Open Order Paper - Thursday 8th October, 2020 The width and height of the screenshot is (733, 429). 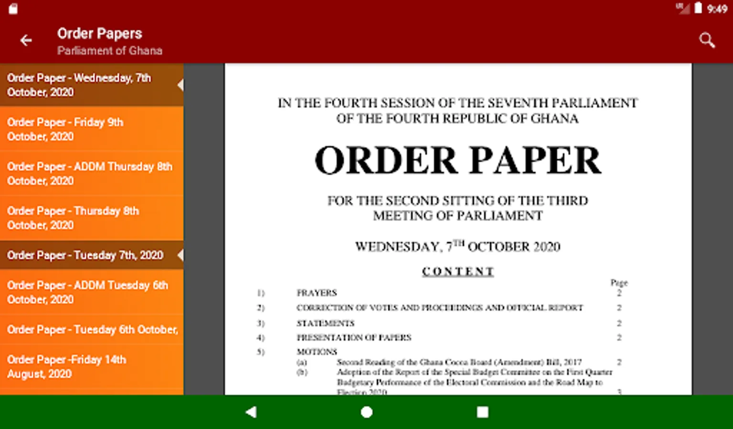pos(92,218)
